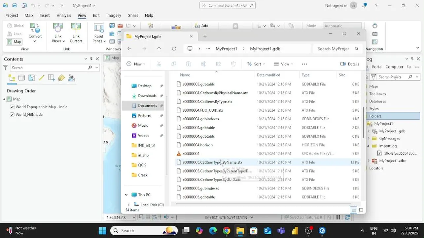This screenshot has width=424, height=238.
Task: Select List By Data Source icon
Action: [x=21, y=78]
